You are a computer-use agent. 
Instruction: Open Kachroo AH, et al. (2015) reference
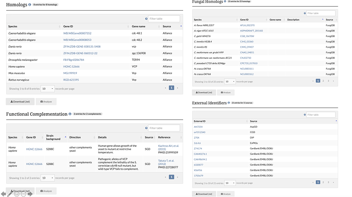pyautogui.click(x=168, y=147)
